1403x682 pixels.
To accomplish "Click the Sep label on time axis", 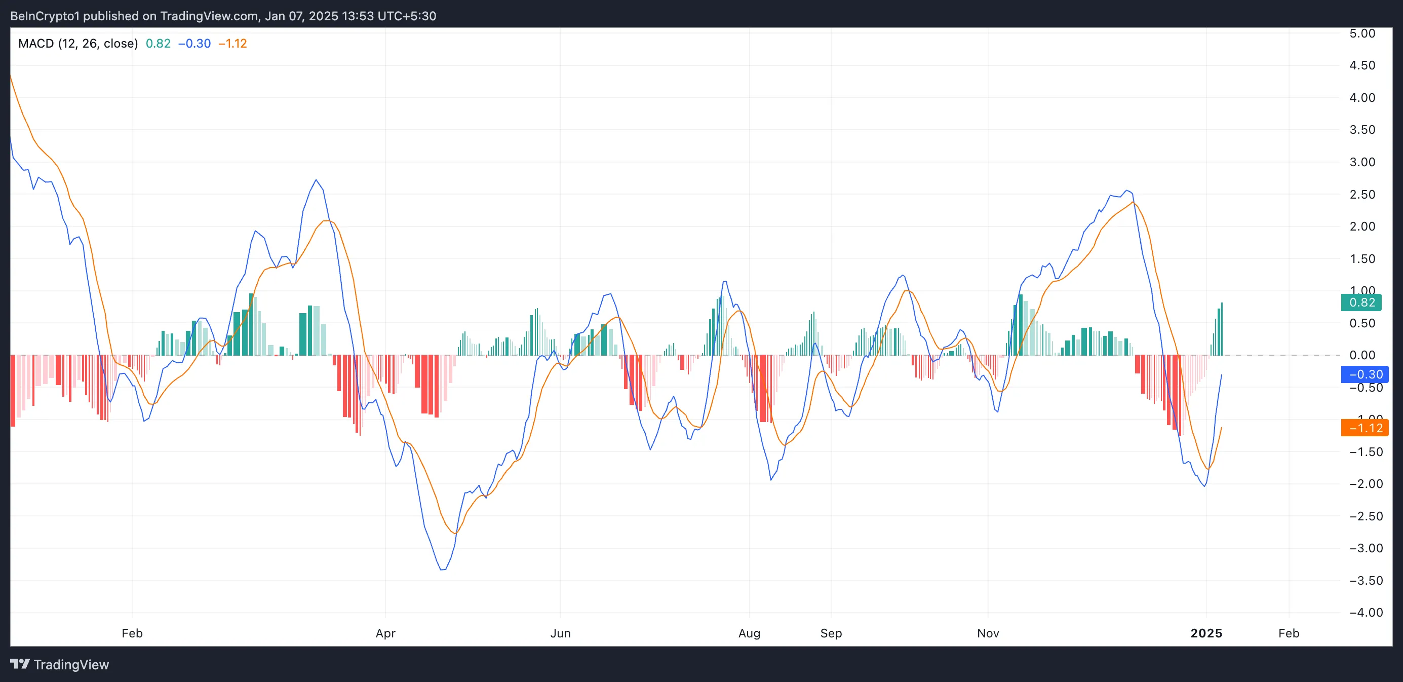I will [831, 633].
